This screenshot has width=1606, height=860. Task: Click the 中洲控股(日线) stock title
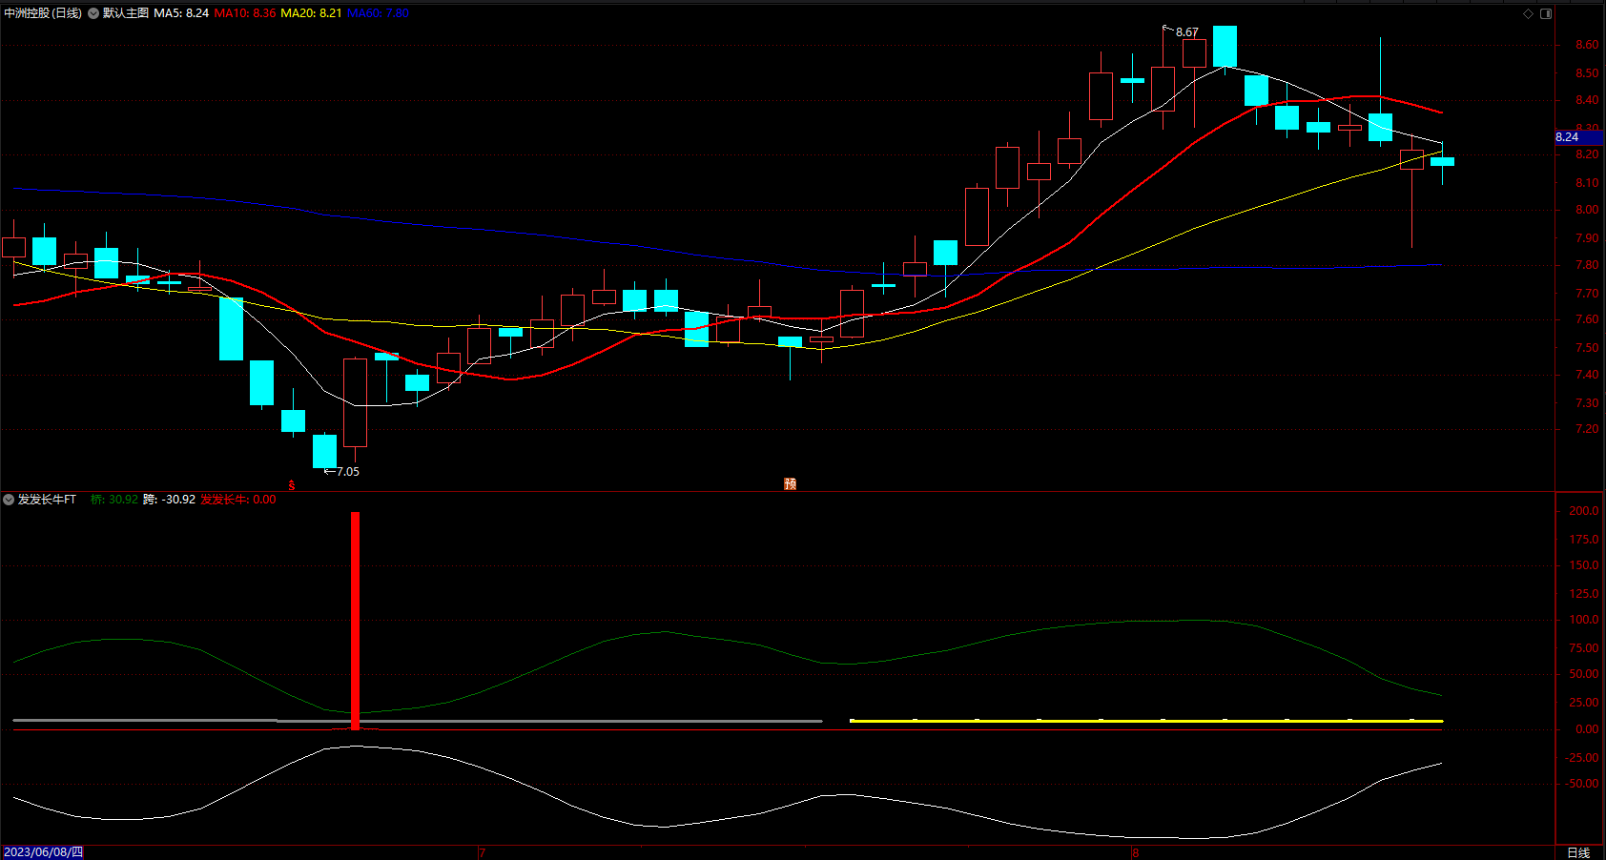pos(43,13)
